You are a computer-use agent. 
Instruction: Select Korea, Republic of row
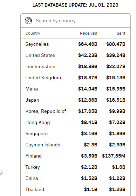pos(75,111)
